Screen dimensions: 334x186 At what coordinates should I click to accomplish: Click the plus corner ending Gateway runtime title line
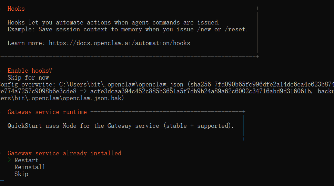pos(244,111)
